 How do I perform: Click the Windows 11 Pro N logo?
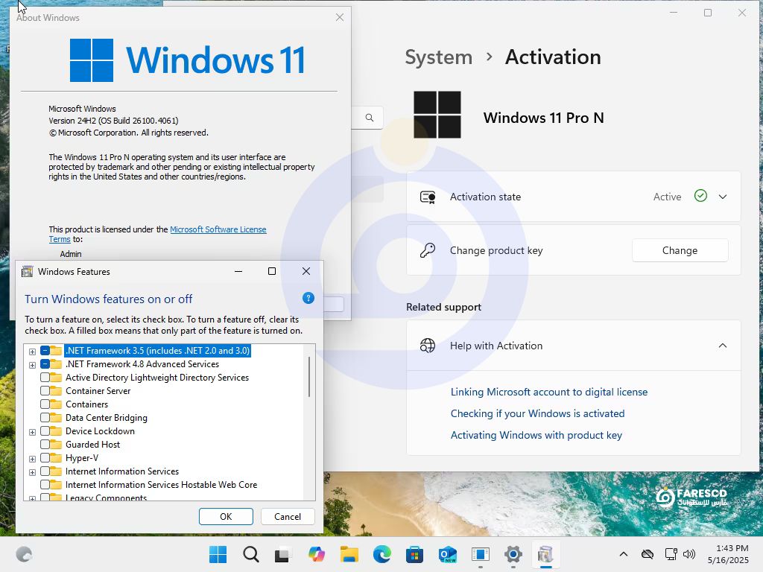point(437,115)
